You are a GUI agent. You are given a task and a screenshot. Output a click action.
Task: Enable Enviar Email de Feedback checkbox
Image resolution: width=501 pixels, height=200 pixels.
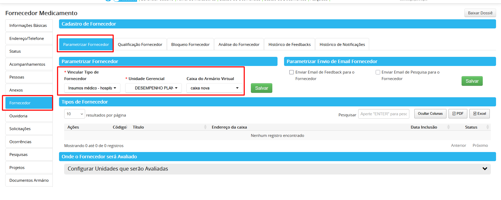click(x=291, y=72)
